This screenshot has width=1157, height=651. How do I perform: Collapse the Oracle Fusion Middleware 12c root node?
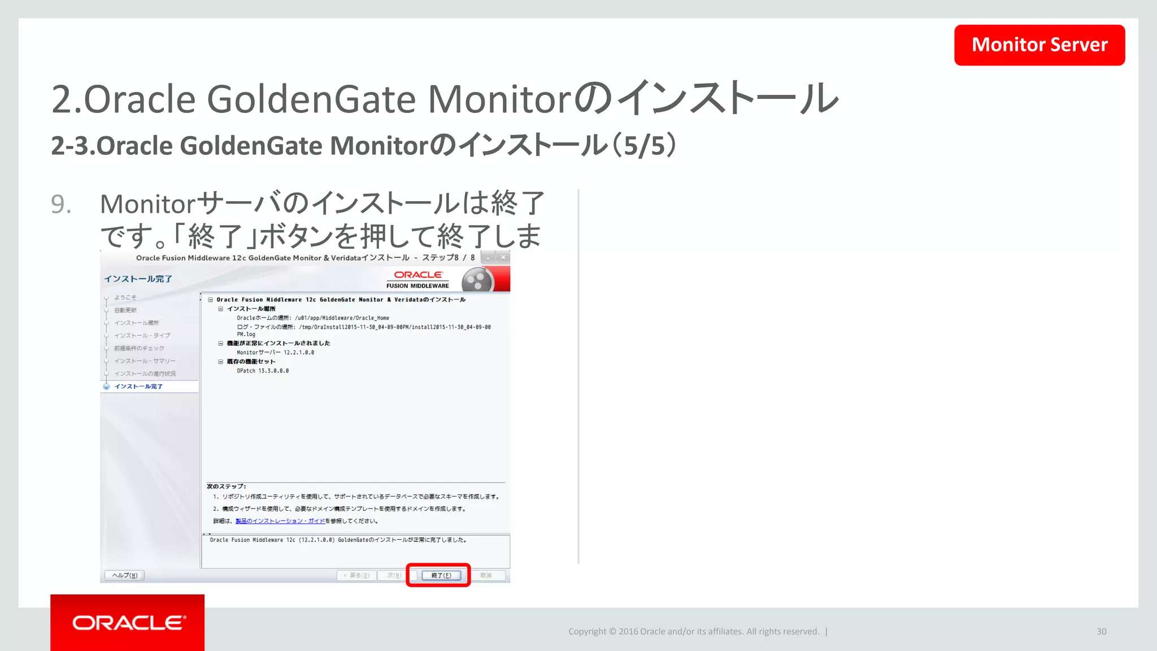pyautogui.click(x=210, y=300)
